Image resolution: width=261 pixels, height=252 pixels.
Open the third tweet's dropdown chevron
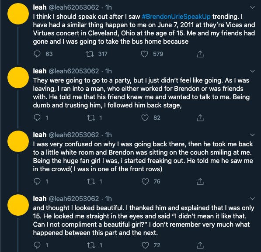(x=253, y=135)
